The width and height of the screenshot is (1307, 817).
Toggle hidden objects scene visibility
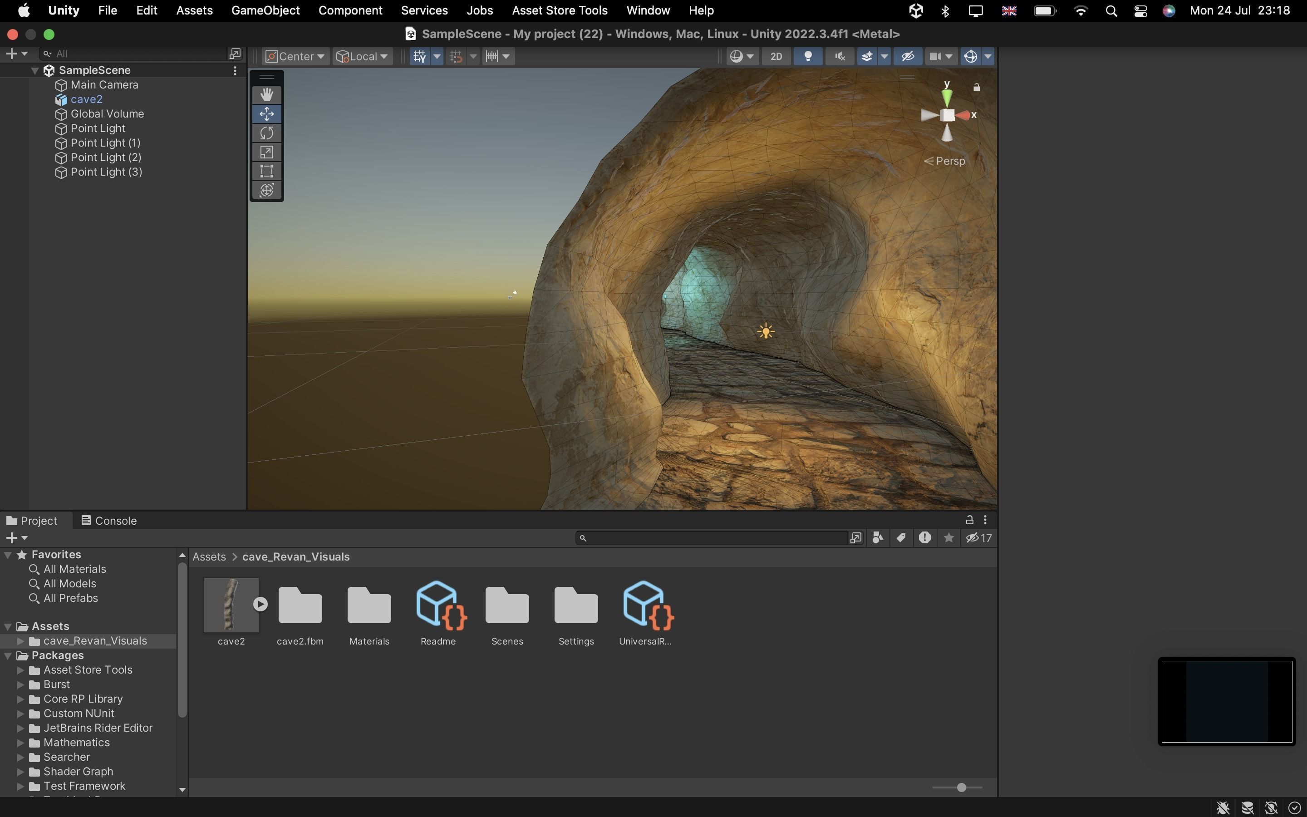908,57
